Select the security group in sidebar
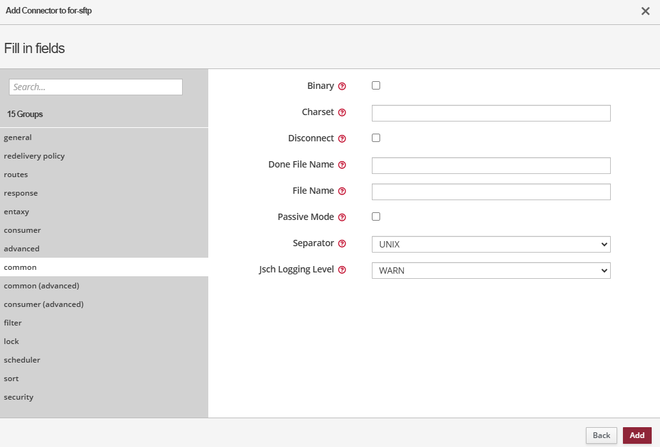This screenshot has width=660, height=447. pos(19,397)
